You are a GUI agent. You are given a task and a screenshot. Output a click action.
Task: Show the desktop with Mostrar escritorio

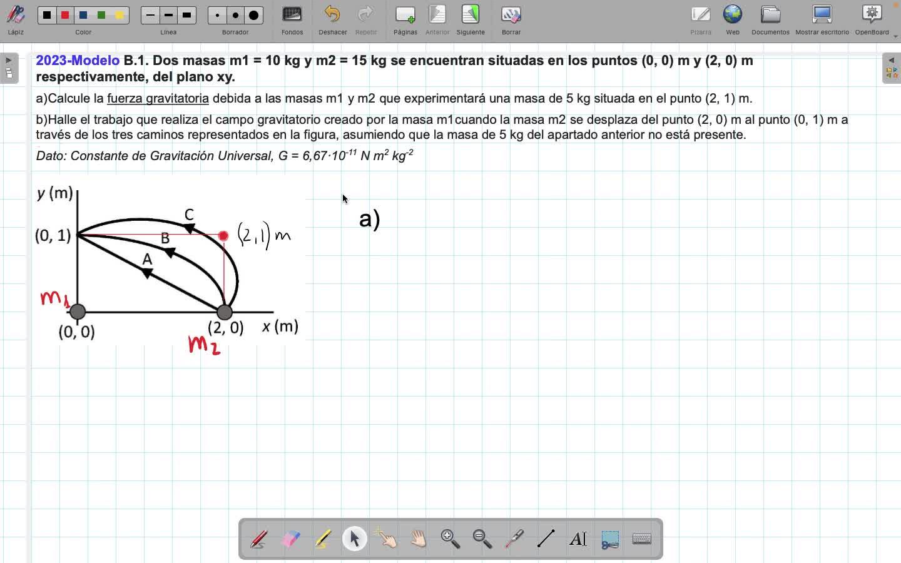click(x=822, y=19)
